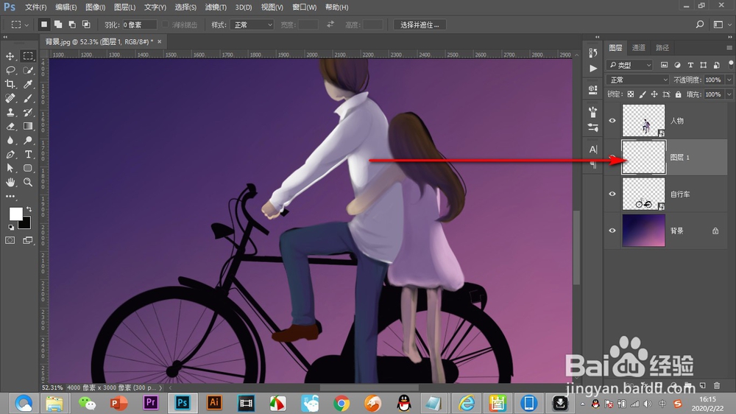Open the 滤镜(T) menu
The height and width of the screenshot is (414, 736).
tap(216, 7)
